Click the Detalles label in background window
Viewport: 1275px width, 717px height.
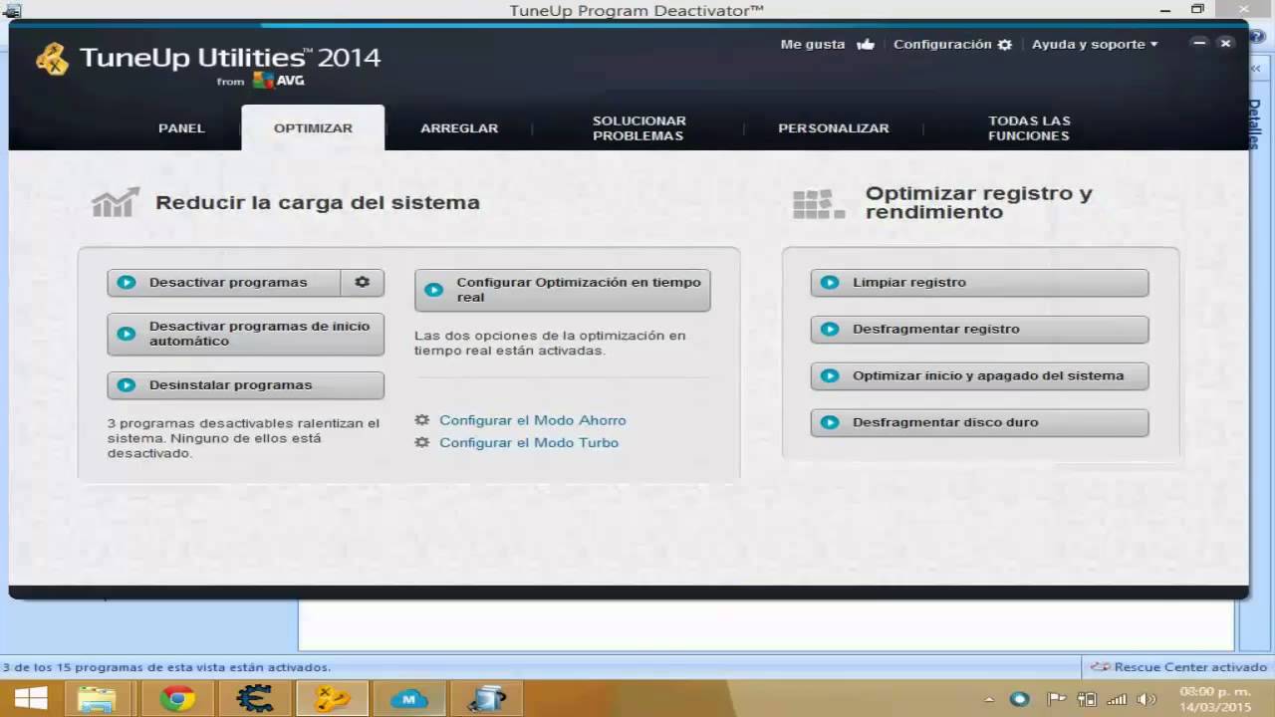pos(1255,124)
